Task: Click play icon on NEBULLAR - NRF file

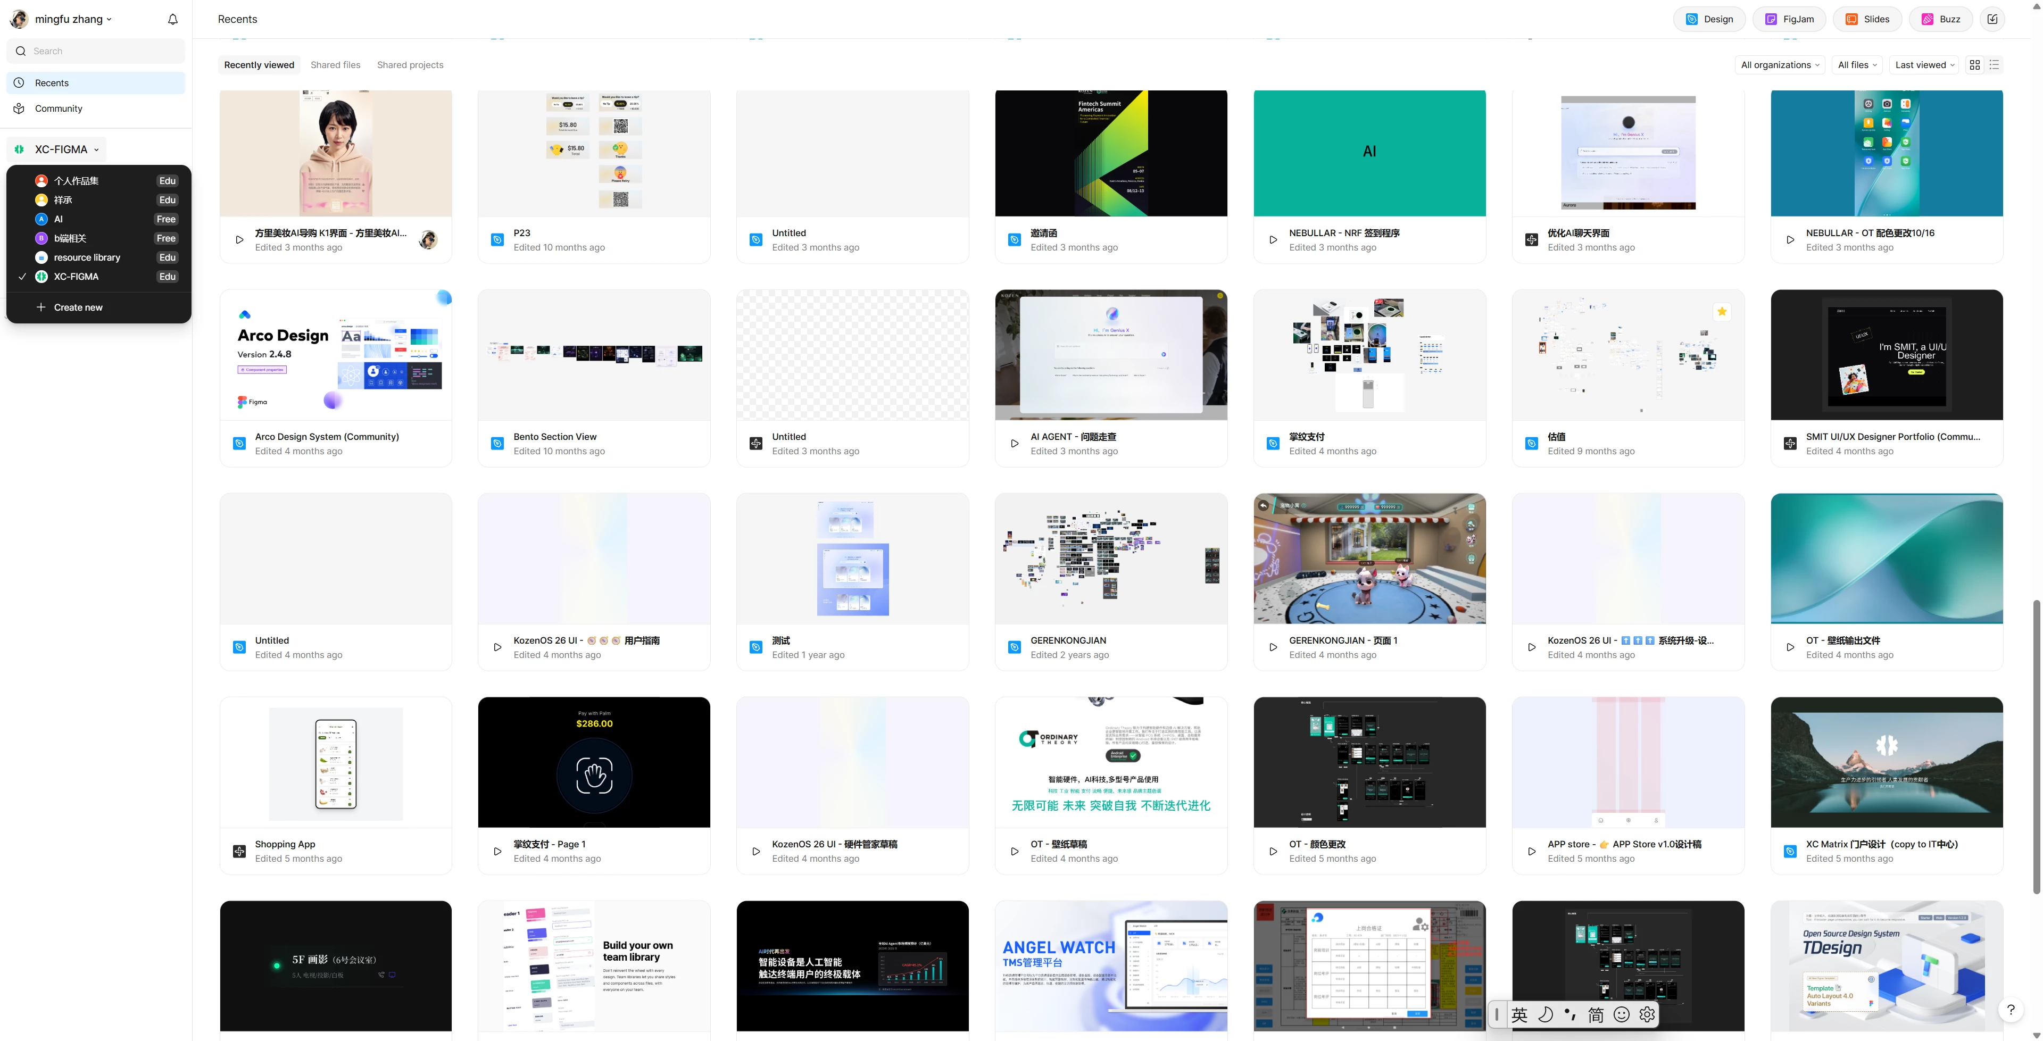Action: tap(1273, 239)
